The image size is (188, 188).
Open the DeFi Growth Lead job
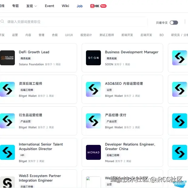click(34, 52)
